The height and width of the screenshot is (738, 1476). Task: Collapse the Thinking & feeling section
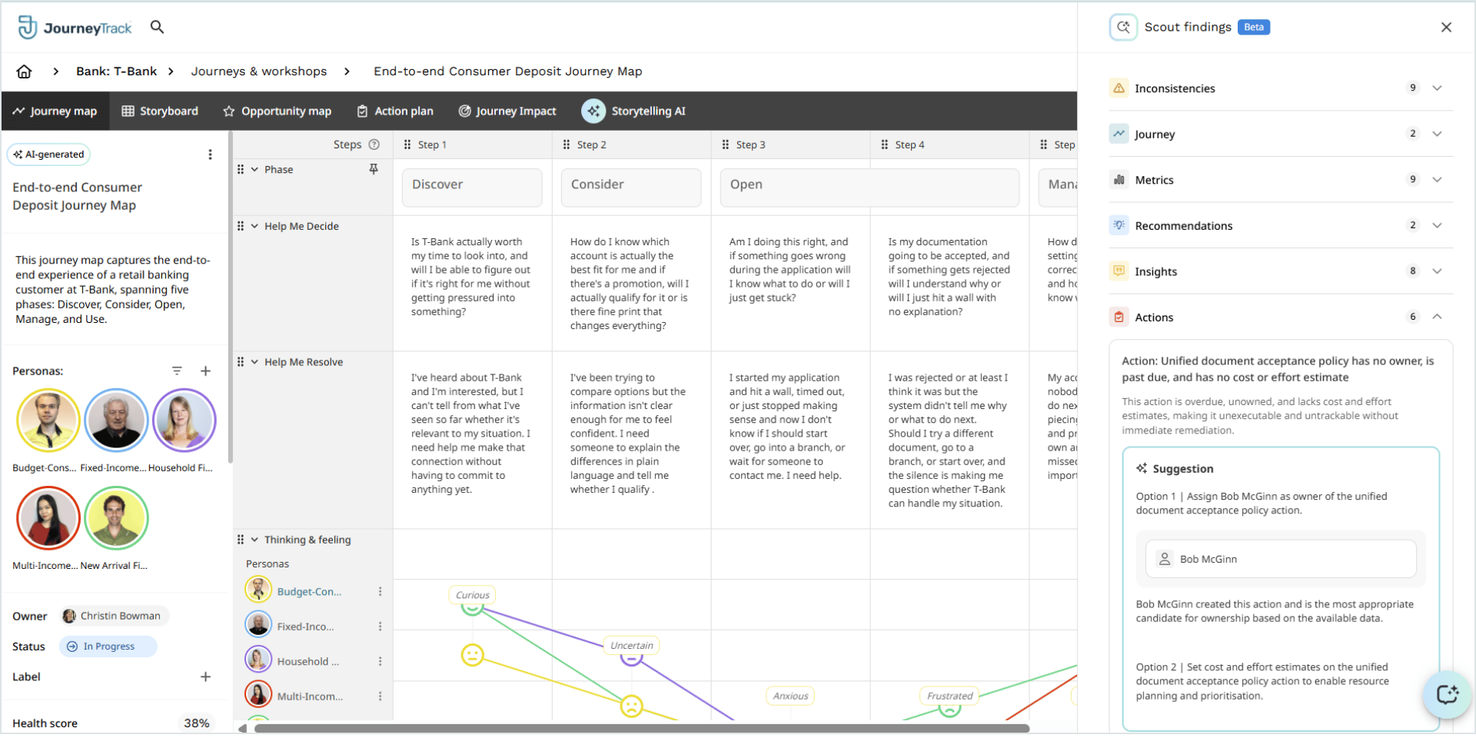coord(254,540)
